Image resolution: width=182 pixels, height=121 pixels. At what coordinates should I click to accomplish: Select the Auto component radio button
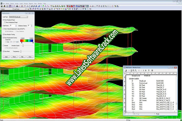(x=6, y=42)
